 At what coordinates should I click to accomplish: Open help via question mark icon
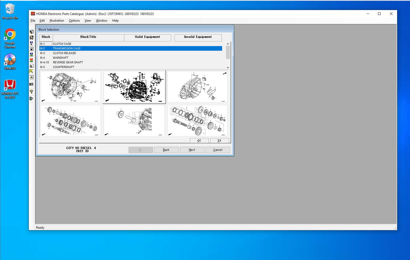tap(31, 92)
